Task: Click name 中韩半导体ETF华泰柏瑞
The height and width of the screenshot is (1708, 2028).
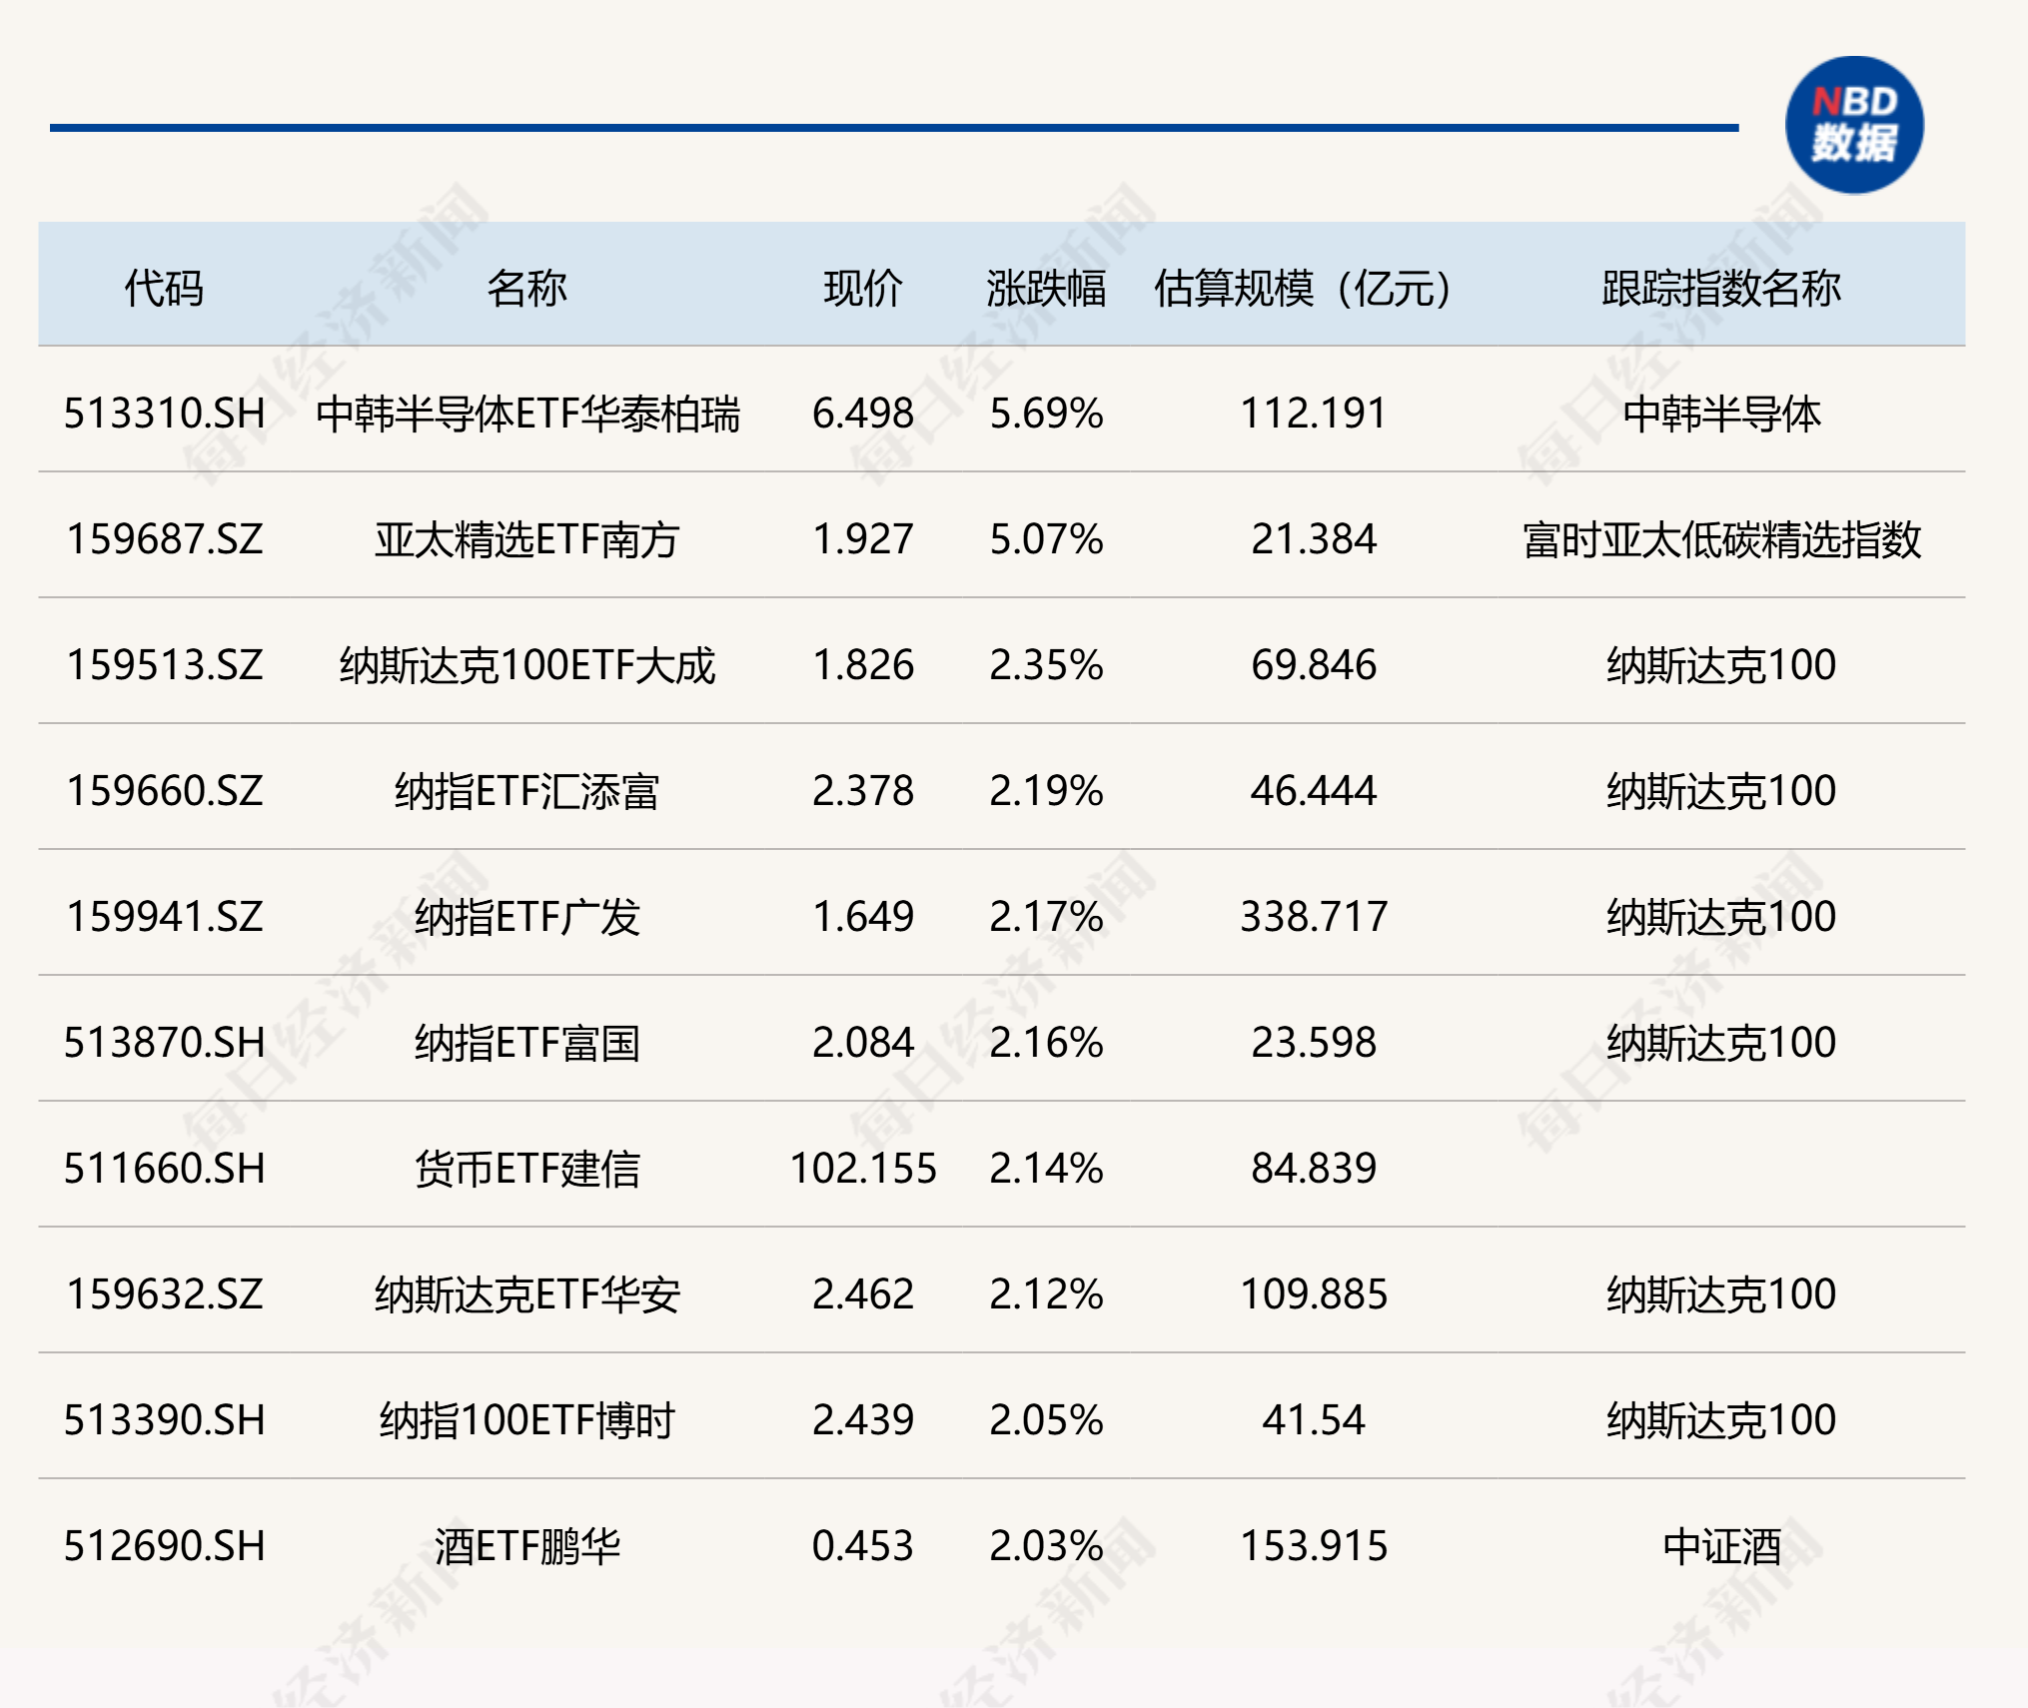Action: (x=527, y=414)
